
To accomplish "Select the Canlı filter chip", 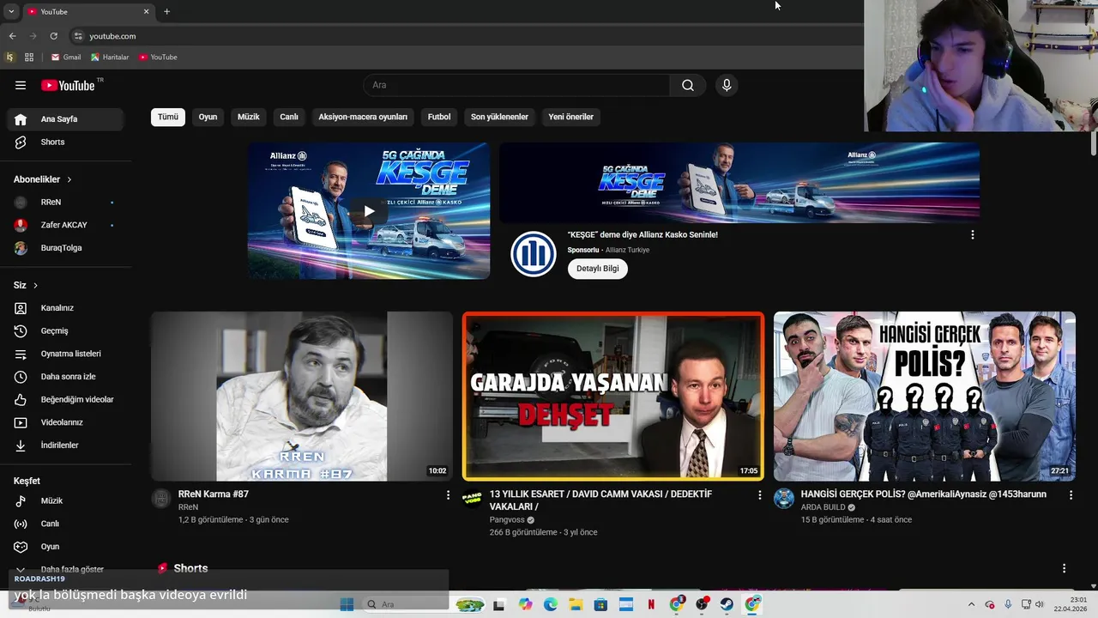I will coord(289,117).
